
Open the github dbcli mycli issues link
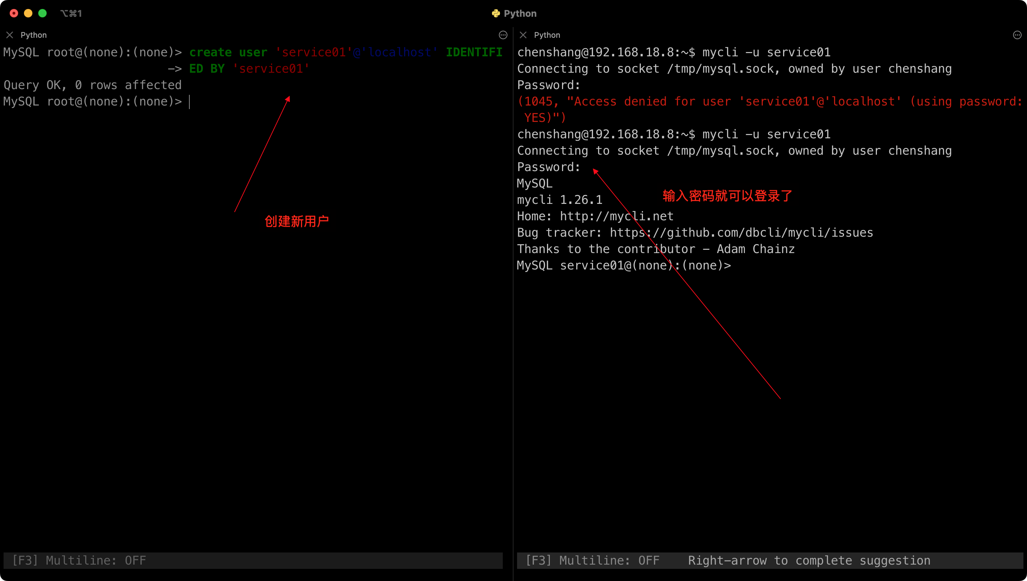(x=741, y=233)
